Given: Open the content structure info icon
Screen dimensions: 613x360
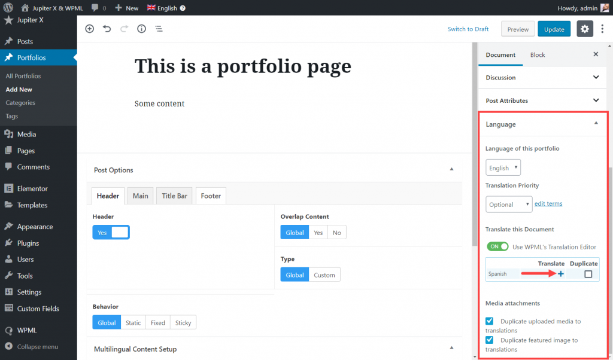Looking at the screenshot, I should click(141, 29).
